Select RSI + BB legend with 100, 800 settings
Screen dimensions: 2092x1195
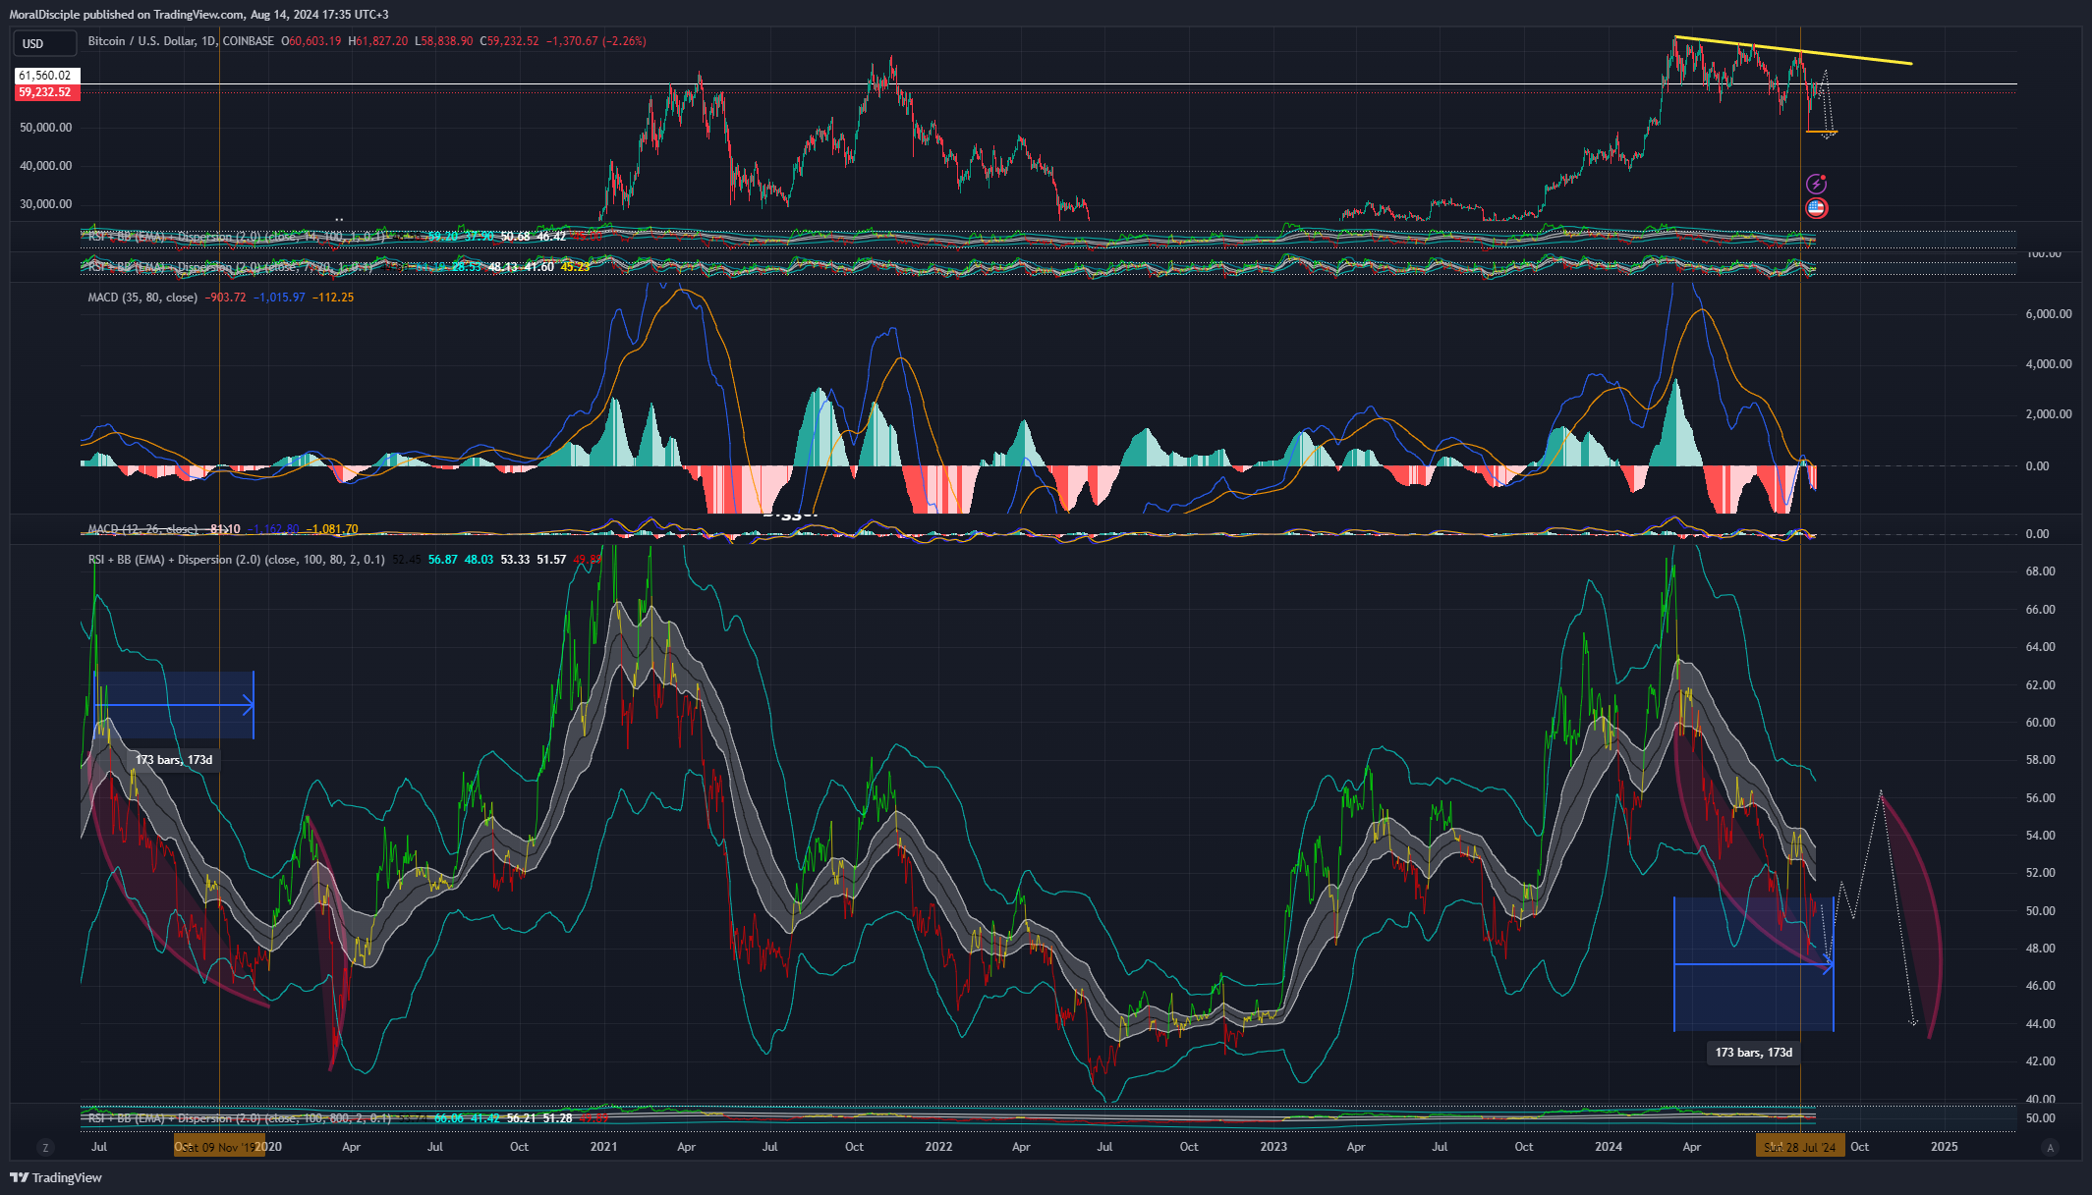pos(239,1118)
